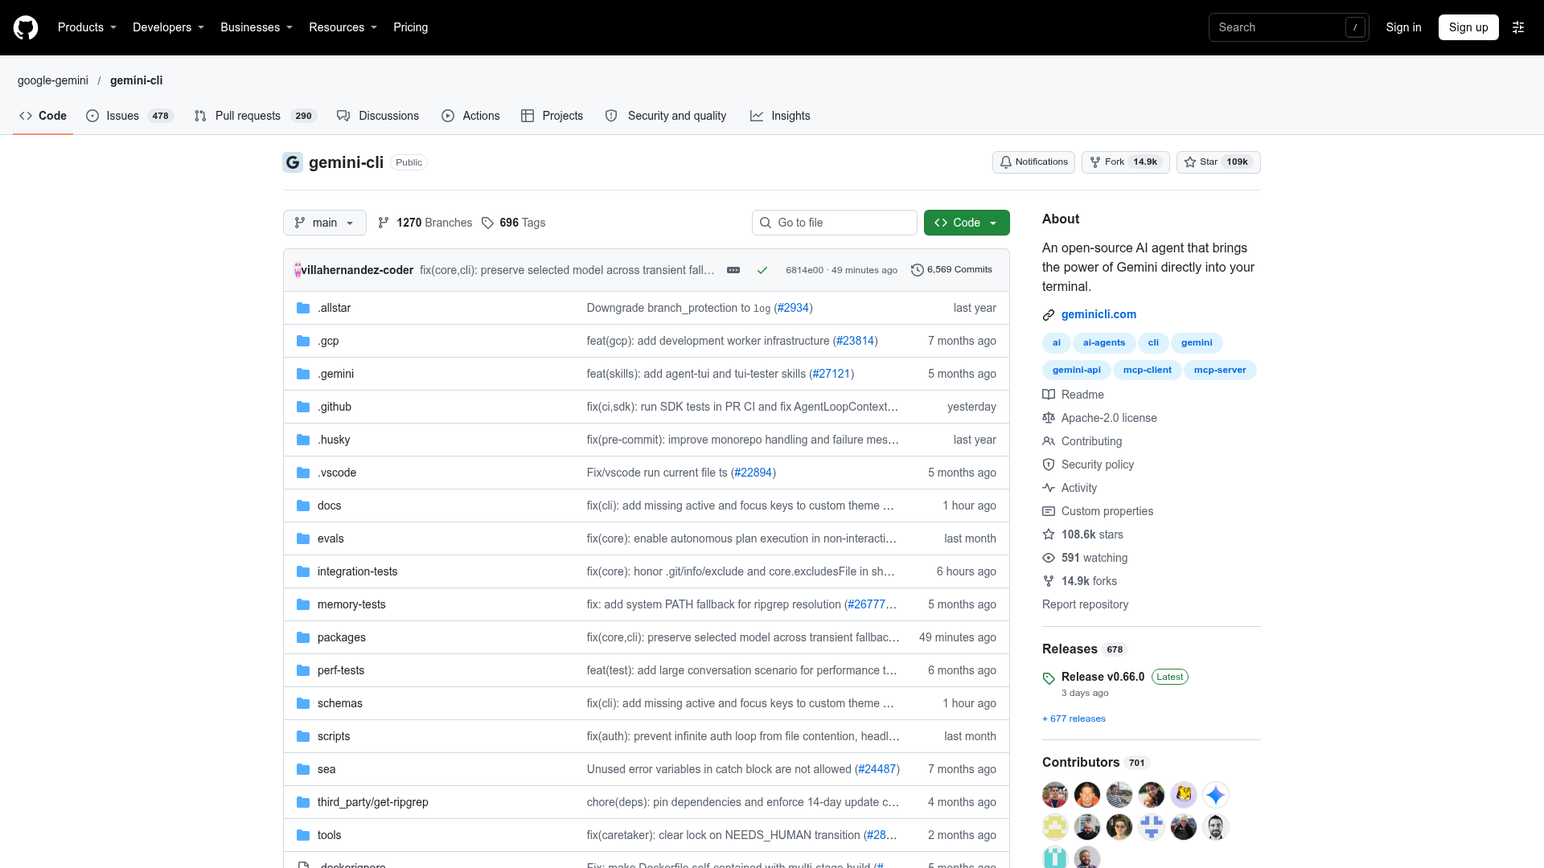The width and height of the screenshot is (1544, 868).
Task: Expand the commit message ellipsis button
Action: click(733, 270)
